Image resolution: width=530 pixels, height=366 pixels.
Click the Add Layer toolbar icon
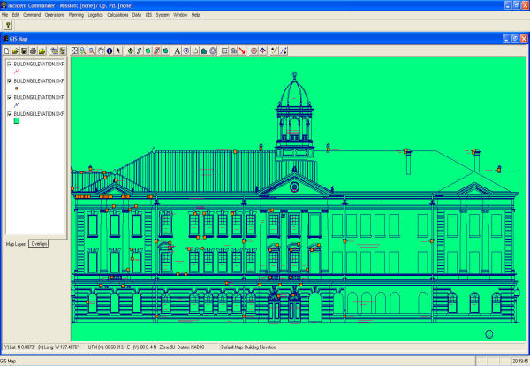tap(54, 50)
